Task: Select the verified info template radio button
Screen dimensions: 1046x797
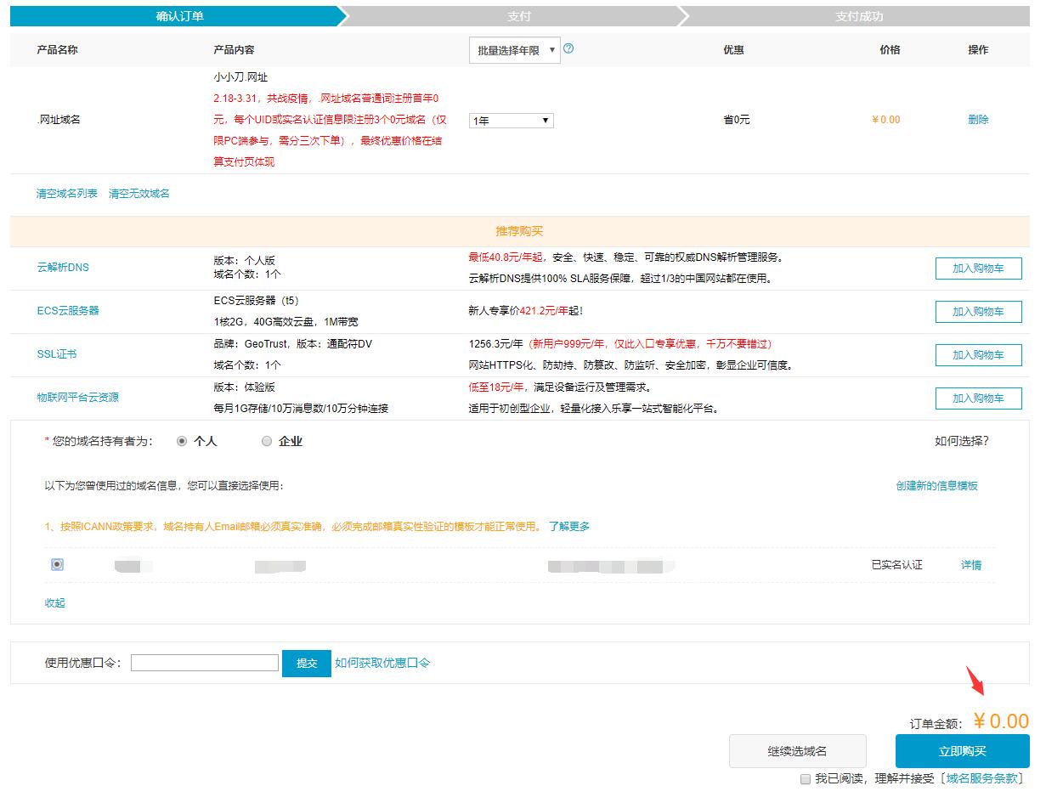Action: (57, 564)
